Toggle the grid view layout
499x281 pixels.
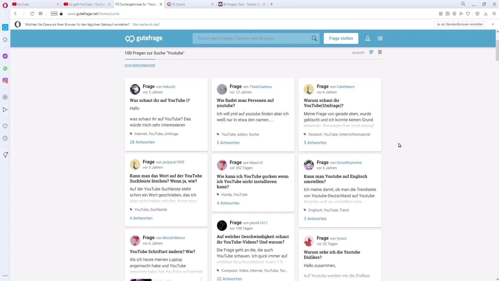371,52
